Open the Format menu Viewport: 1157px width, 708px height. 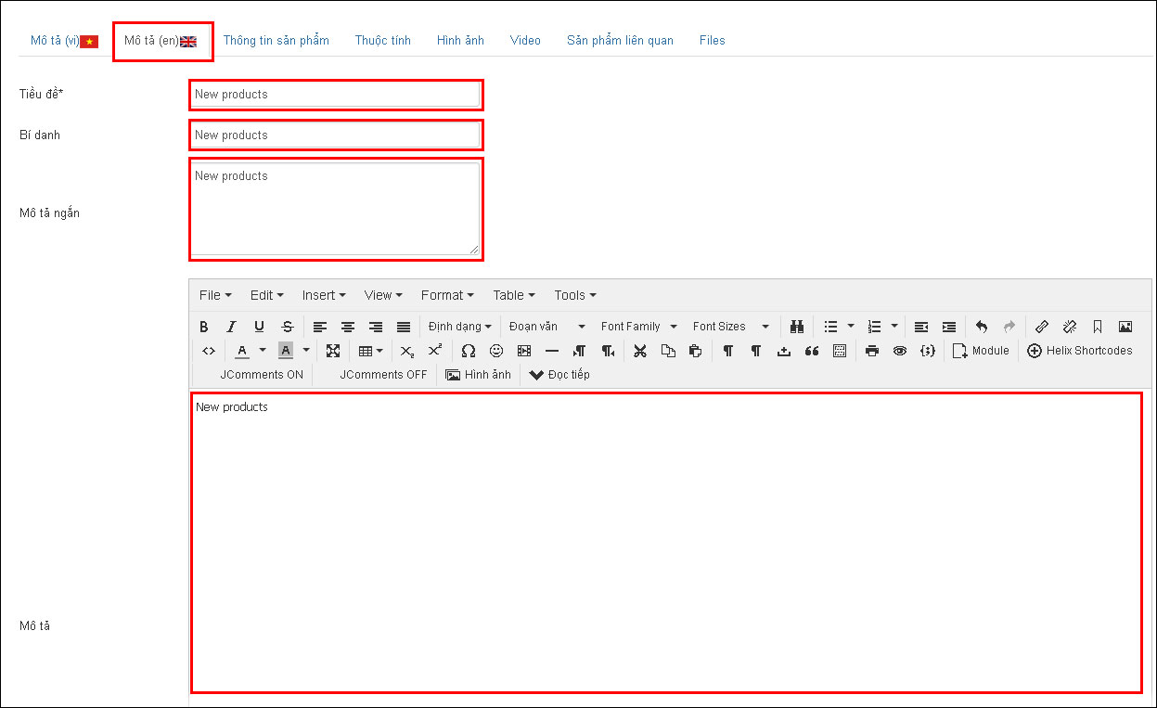[447, 295]
